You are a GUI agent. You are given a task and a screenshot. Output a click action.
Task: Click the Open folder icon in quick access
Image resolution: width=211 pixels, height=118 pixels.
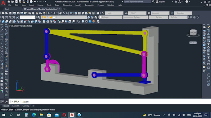pos(12,2)
